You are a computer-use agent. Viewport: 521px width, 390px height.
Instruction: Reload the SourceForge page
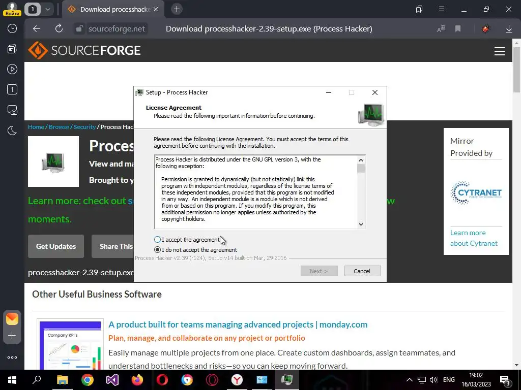click(59, 29)
